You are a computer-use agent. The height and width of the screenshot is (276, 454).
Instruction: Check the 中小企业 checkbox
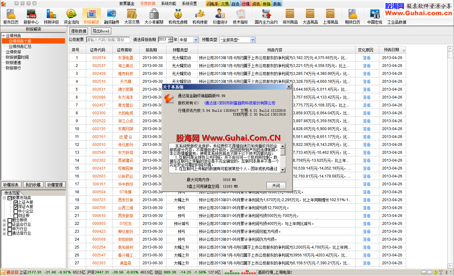[16, 211]
